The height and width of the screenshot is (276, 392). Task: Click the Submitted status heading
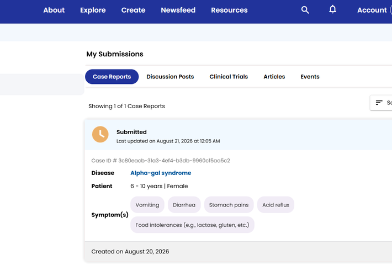[131, 132]
